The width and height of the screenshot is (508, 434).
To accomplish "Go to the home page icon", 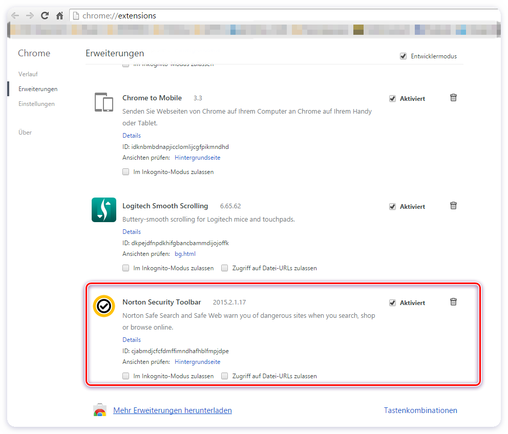I will click(x=59, y=15).
